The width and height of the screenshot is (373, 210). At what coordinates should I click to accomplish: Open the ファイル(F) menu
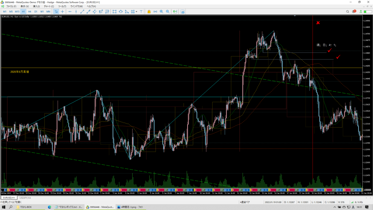[x=11, y=7]
